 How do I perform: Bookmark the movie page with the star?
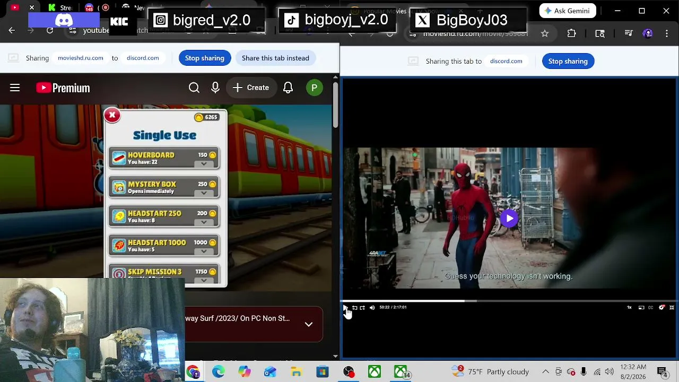(545, 33)
